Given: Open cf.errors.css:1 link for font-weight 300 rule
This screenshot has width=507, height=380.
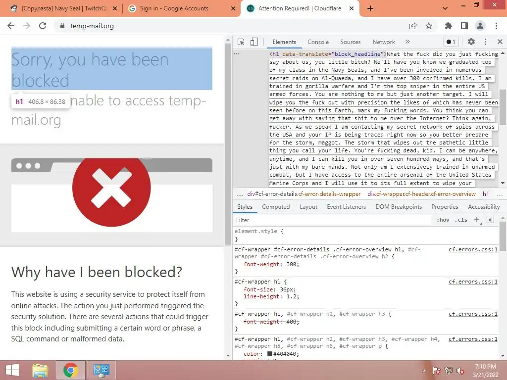Looking at the screenshot, I should 473,249.
